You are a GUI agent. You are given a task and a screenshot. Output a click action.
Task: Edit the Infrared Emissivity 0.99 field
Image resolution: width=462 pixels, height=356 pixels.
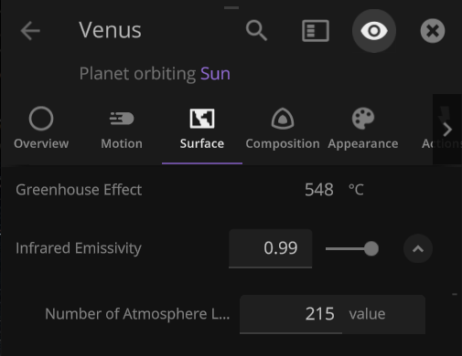[270, 248]
